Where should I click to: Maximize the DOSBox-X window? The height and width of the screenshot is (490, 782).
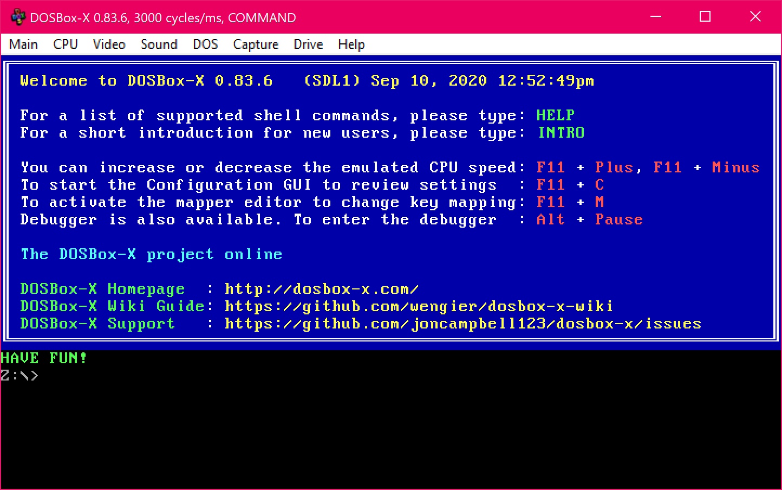point(705,17)
